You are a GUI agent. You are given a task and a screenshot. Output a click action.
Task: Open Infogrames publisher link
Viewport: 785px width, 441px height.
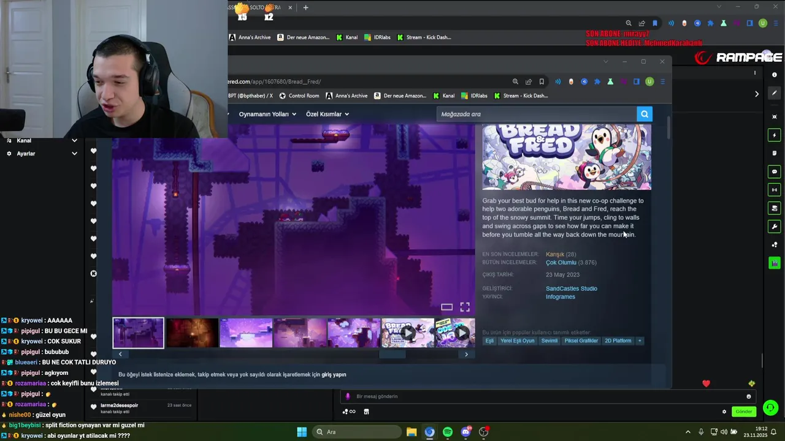560,297
